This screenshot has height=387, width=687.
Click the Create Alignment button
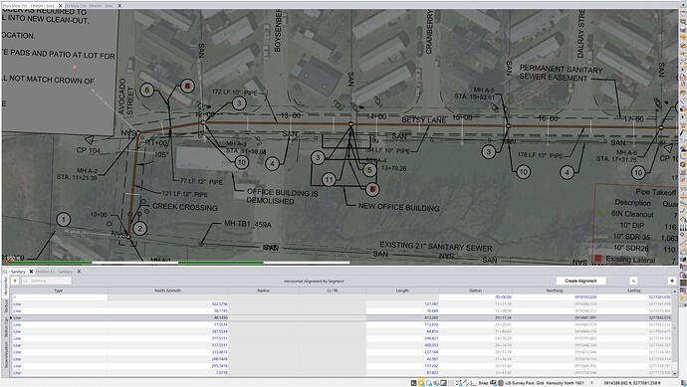[x=580, y=281]
